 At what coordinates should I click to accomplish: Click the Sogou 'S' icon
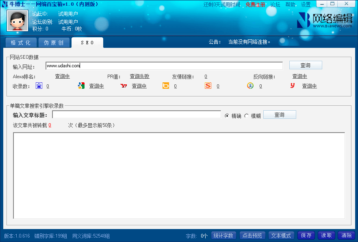click(208, 86)
